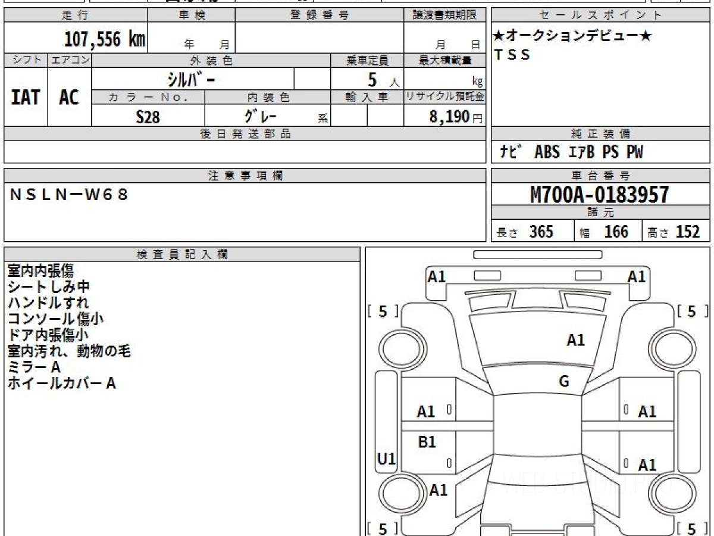
Task: Select the 8,190円 recycle deposit amount
Action: tap(456, 117)
